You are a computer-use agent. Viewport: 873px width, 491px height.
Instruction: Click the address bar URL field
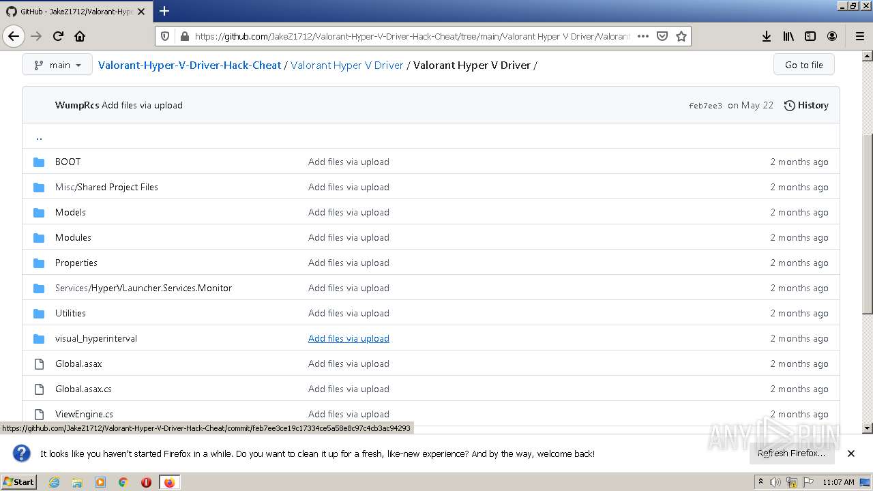tap(412, 36)
